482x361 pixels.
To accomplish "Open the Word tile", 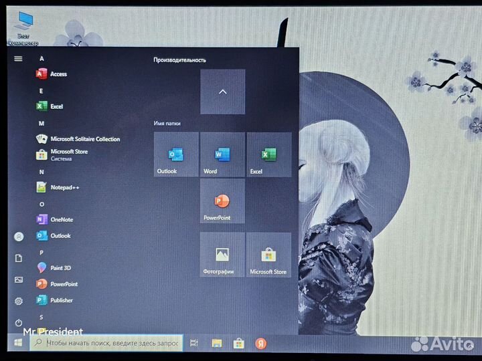I will click(222, 154).
